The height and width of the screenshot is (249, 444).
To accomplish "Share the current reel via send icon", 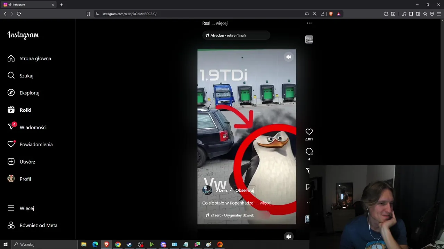I will pyautogui.click(x=308, y=171).
